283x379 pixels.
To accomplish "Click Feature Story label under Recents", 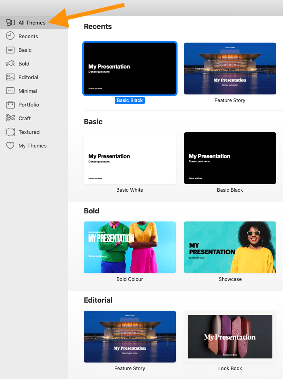I will (x=230, y=100).
